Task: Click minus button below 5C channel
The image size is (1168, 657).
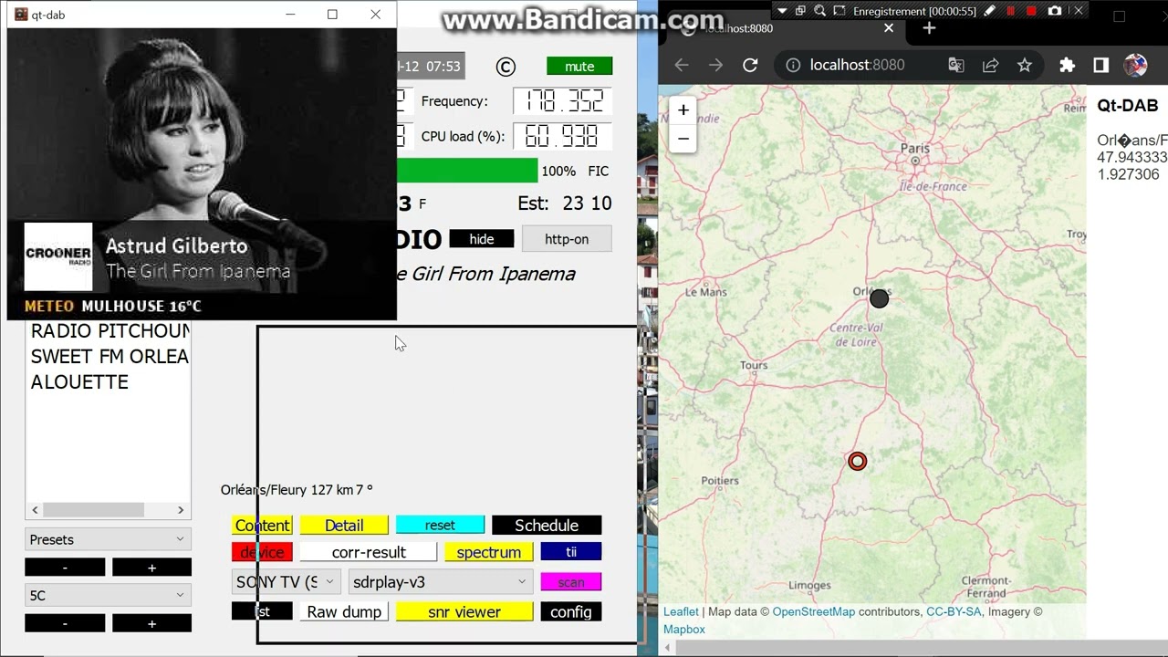Action: point(65,623)
